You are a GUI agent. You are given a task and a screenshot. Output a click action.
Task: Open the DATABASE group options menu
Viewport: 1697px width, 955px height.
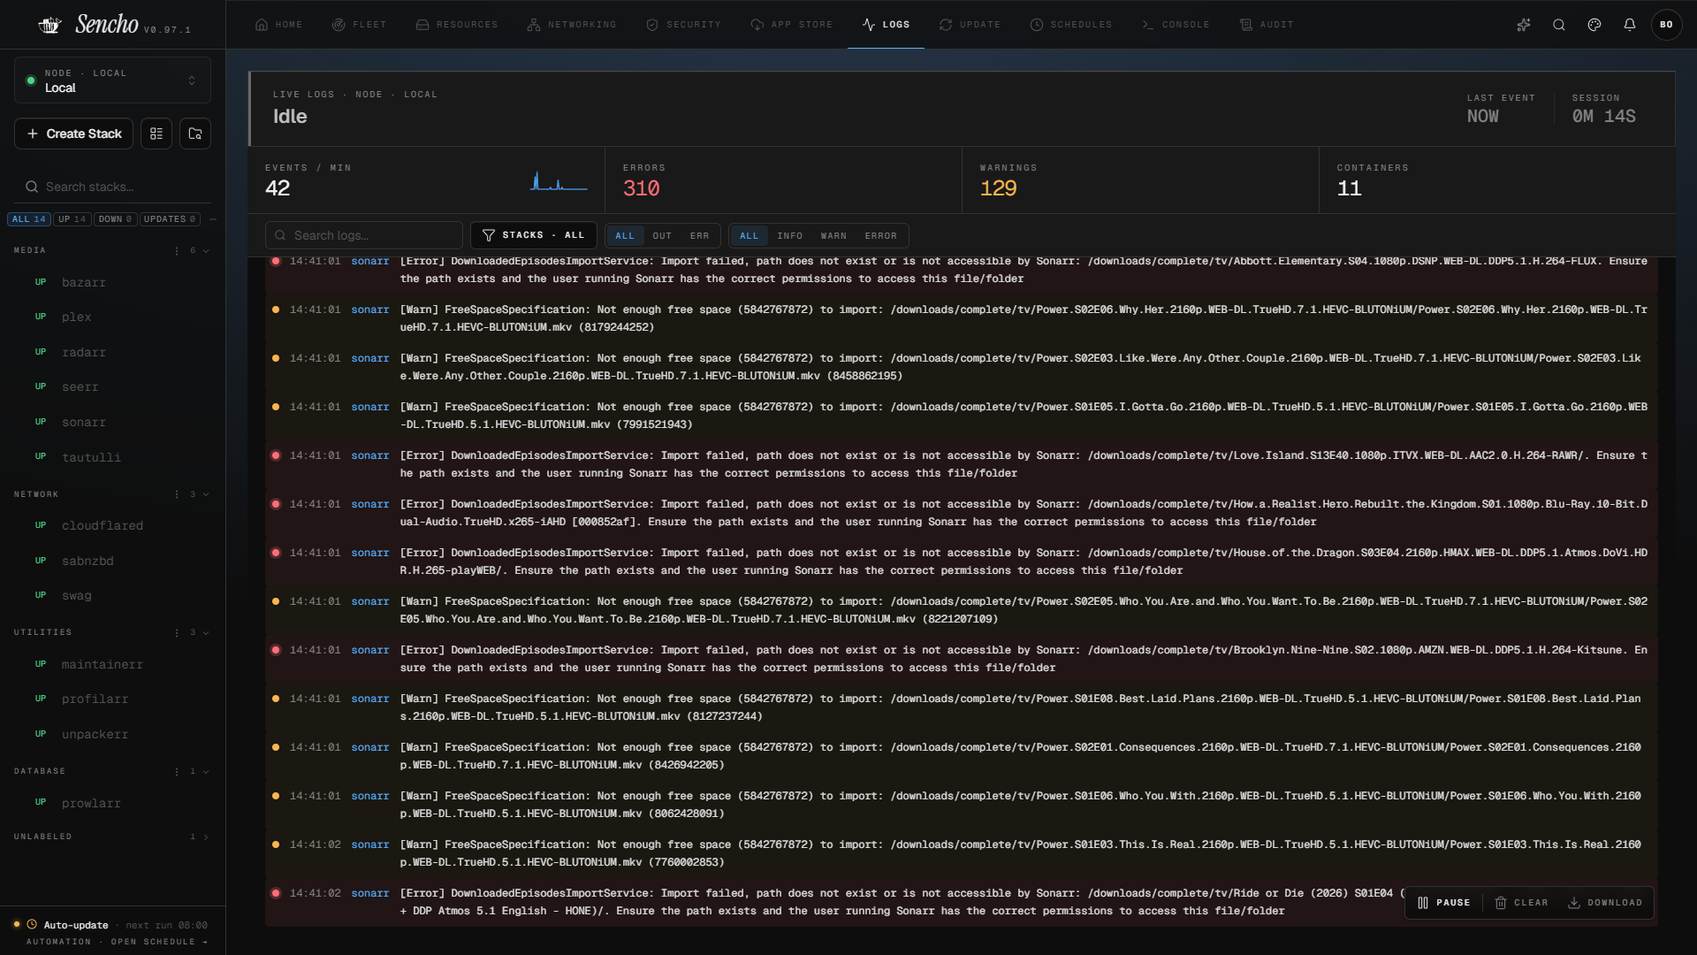coord(177,771)
